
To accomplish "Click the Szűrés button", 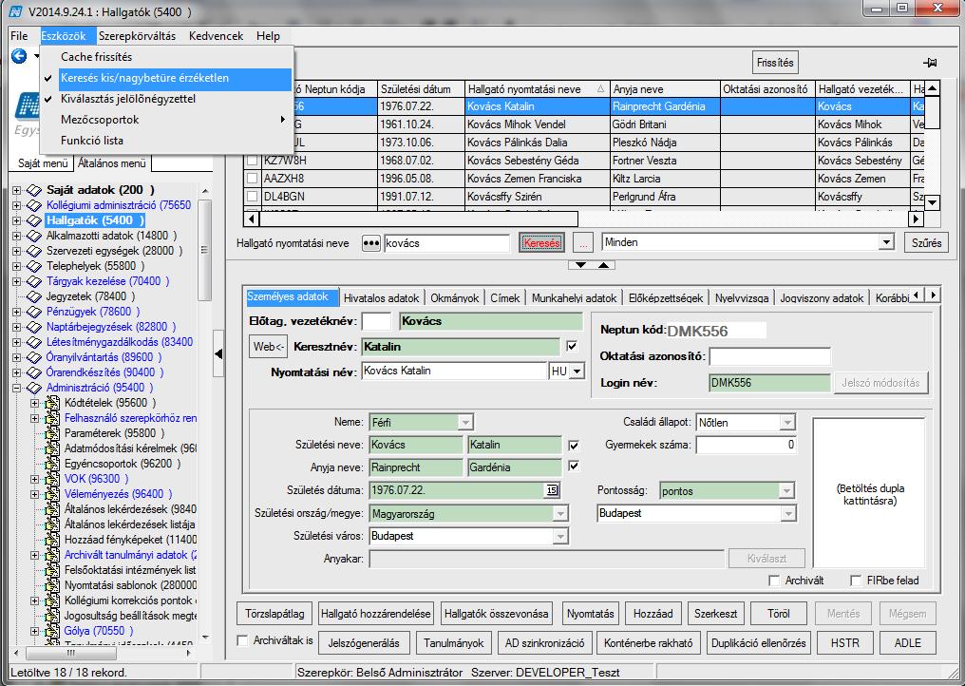I will 927,243.
